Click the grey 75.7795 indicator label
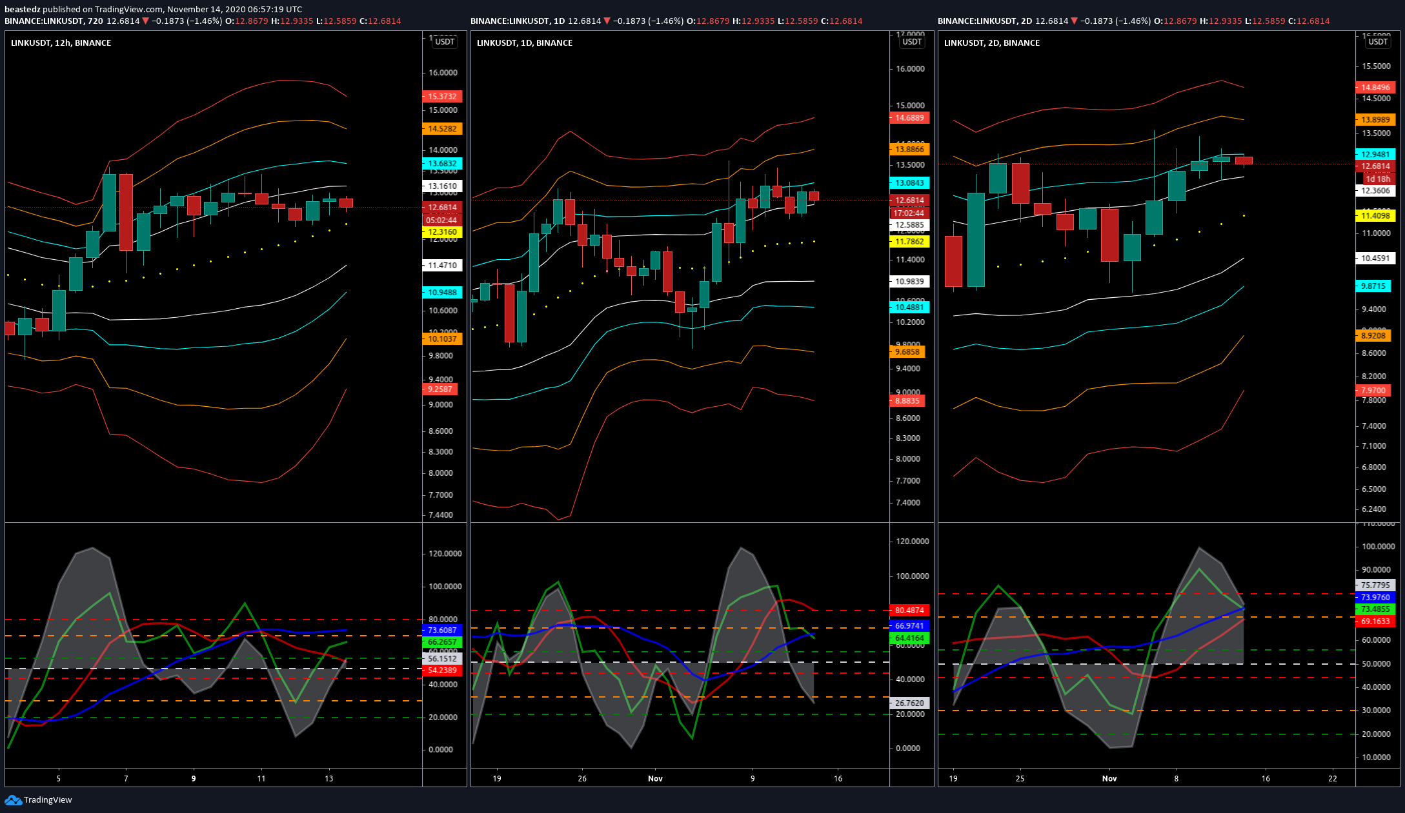 coord(1375,585)
